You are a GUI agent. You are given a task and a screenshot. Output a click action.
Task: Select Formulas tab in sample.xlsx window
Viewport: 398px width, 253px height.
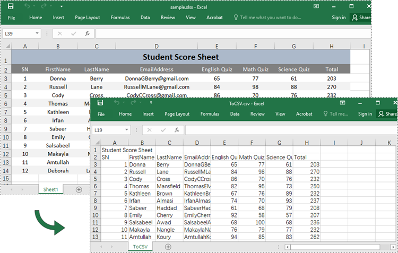(120, 18)
